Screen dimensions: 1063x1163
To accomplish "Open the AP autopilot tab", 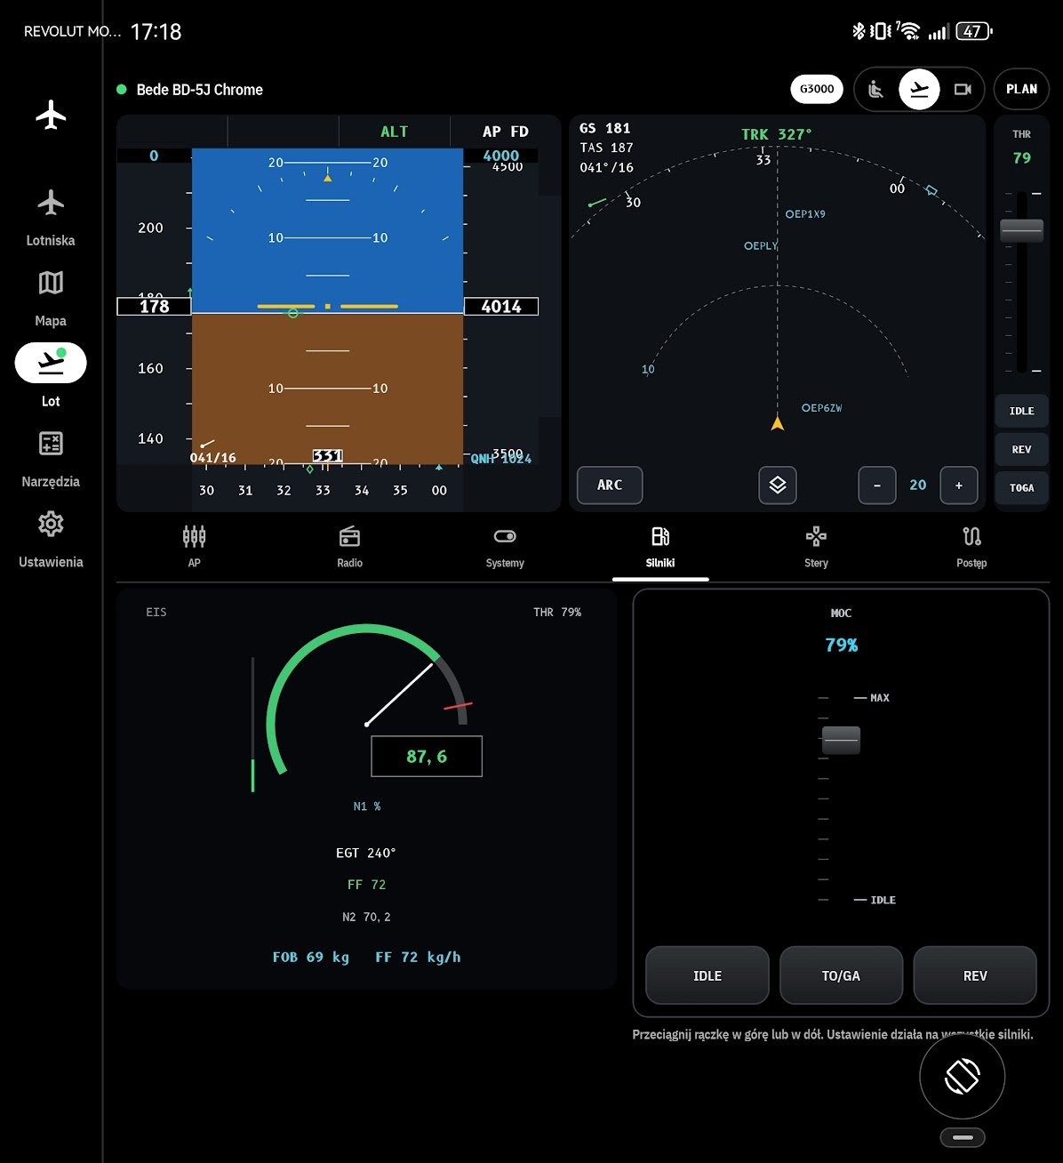I will [194, 547].
